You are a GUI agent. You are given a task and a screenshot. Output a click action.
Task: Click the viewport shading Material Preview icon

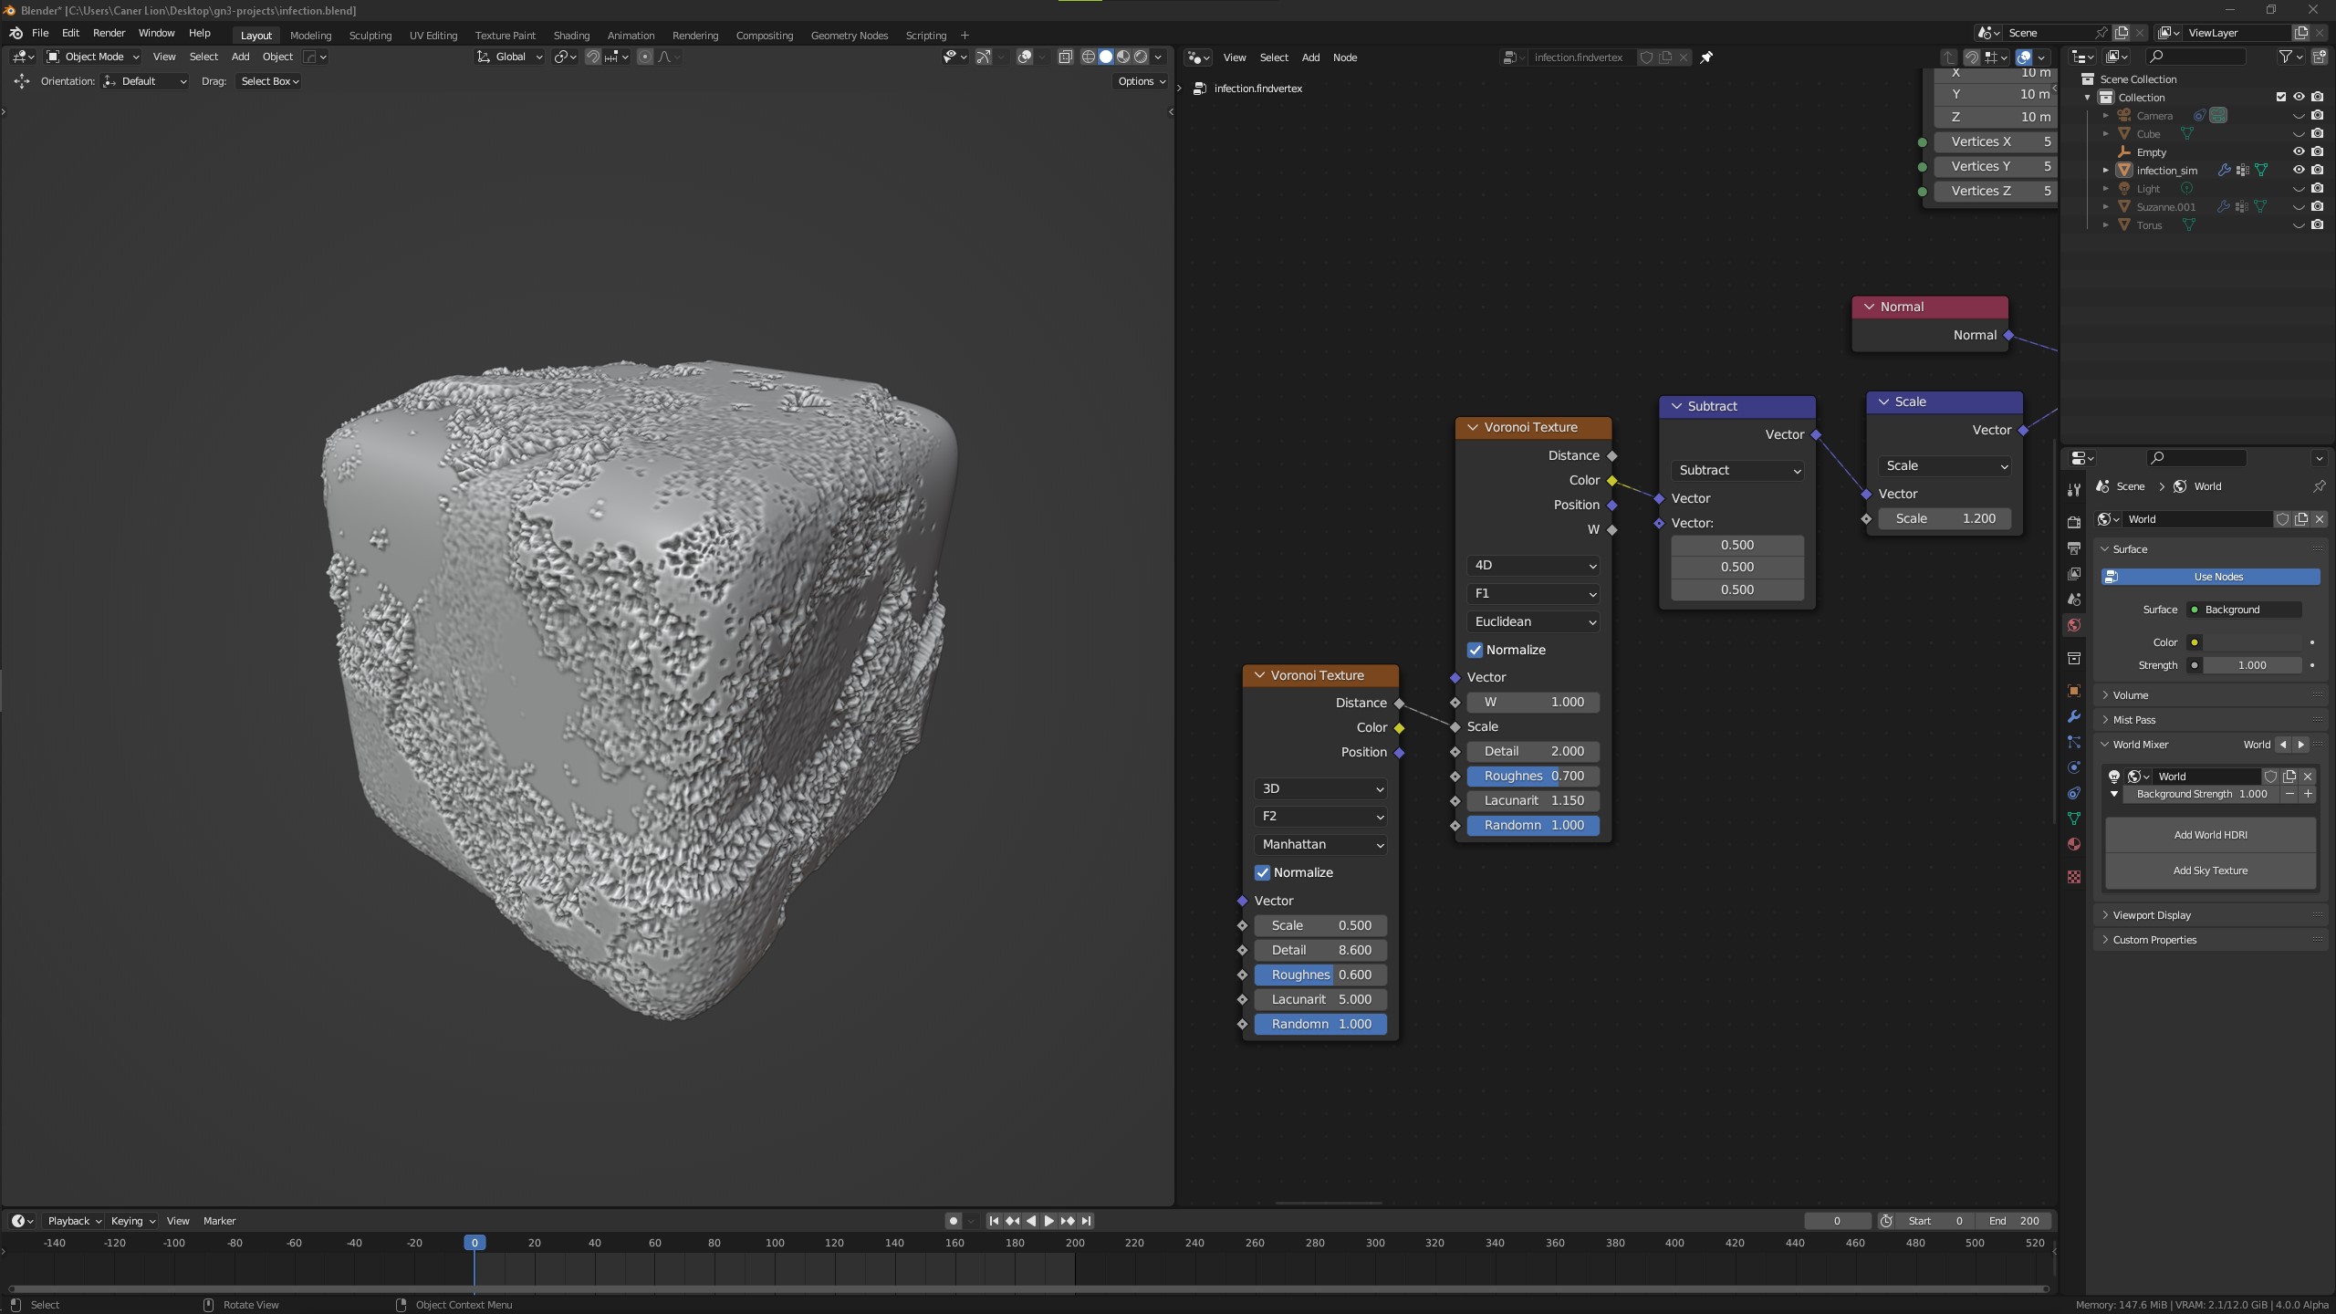pos(1123,57)
